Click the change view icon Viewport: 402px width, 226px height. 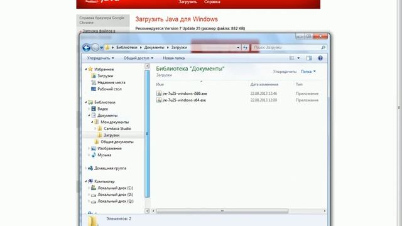pos(291,58)
